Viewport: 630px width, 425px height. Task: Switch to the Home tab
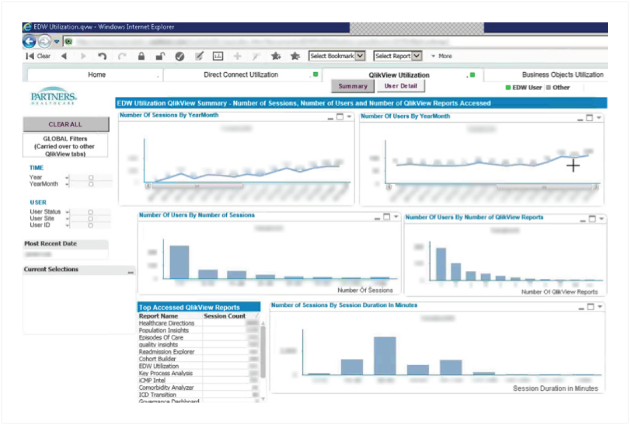[x=95, y=74]
